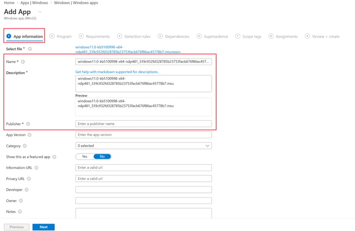Click the Privacy URL field
This screenshot has width=355, height=231.
coord(144,179)
